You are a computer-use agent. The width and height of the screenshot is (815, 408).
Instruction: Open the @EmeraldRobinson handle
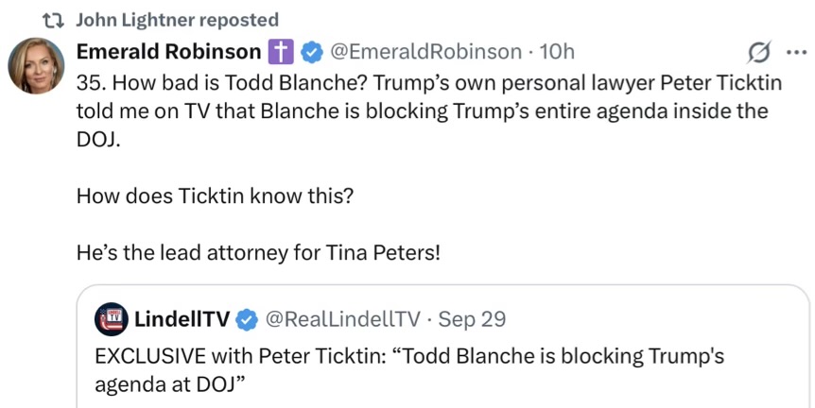pos(424,51)
